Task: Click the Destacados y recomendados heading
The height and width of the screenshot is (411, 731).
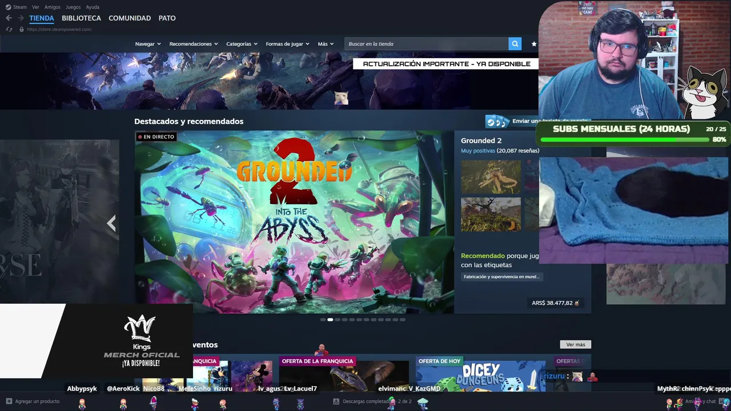Action: pyautogui.click(x=189, y=122)
